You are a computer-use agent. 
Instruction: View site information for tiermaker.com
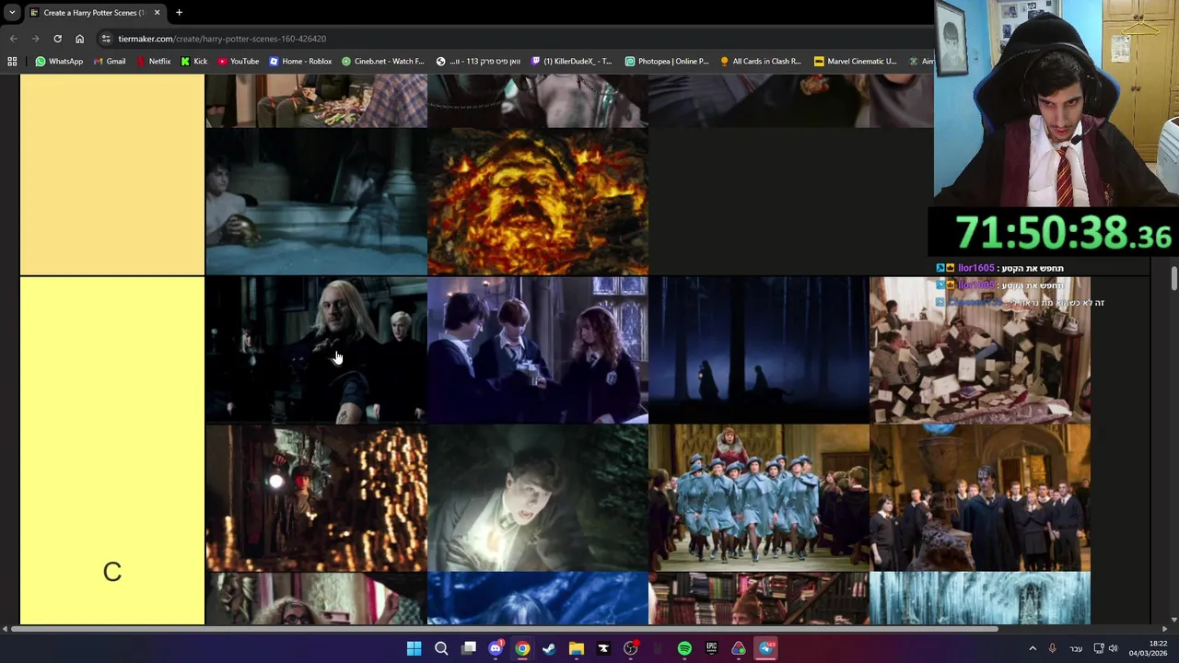[x=106, y=39]
